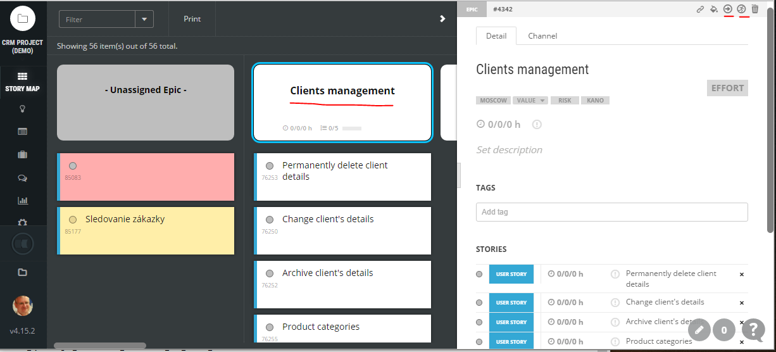Open the lower folder icon in sidebar
This screenshot has width=776, height=352.
click(x=23, y=272)
